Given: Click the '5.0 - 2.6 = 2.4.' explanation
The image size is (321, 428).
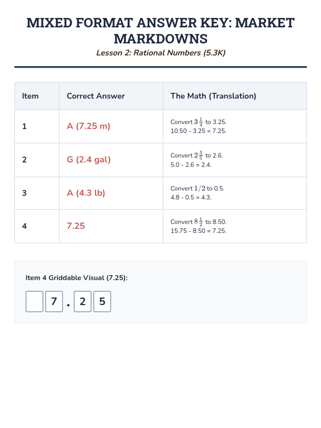Looking at the screenshot, I should (191, 165).
